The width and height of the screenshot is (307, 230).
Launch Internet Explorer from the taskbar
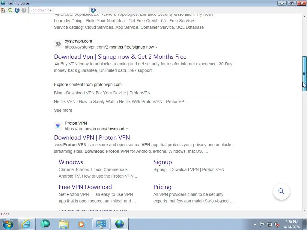coord(26,224)
